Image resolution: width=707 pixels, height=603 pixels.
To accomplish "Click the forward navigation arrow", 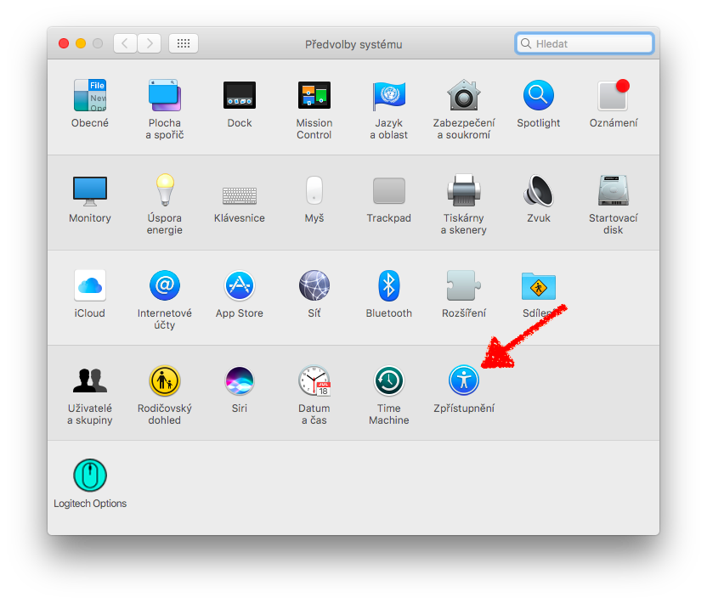I will [150, 43].
